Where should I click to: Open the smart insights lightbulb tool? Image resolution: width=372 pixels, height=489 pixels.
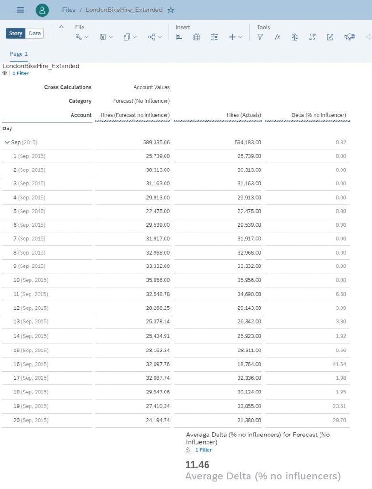point(349,37)
